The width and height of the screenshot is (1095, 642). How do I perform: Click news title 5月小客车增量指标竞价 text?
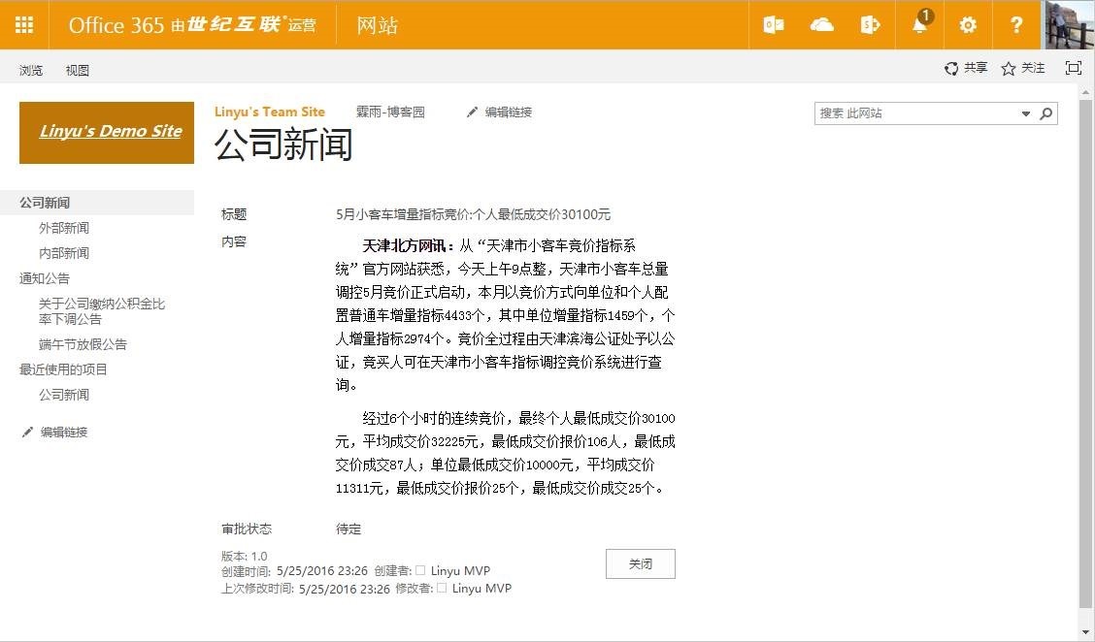pyautogui.click(x=474, y=214)
